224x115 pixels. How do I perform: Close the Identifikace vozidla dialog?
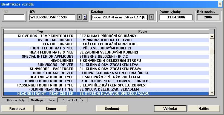[x=220, y=4]
